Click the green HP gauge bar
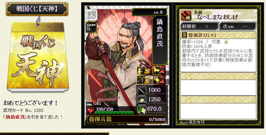This screenshot has width=266, height=135. (x=114, y=113)
